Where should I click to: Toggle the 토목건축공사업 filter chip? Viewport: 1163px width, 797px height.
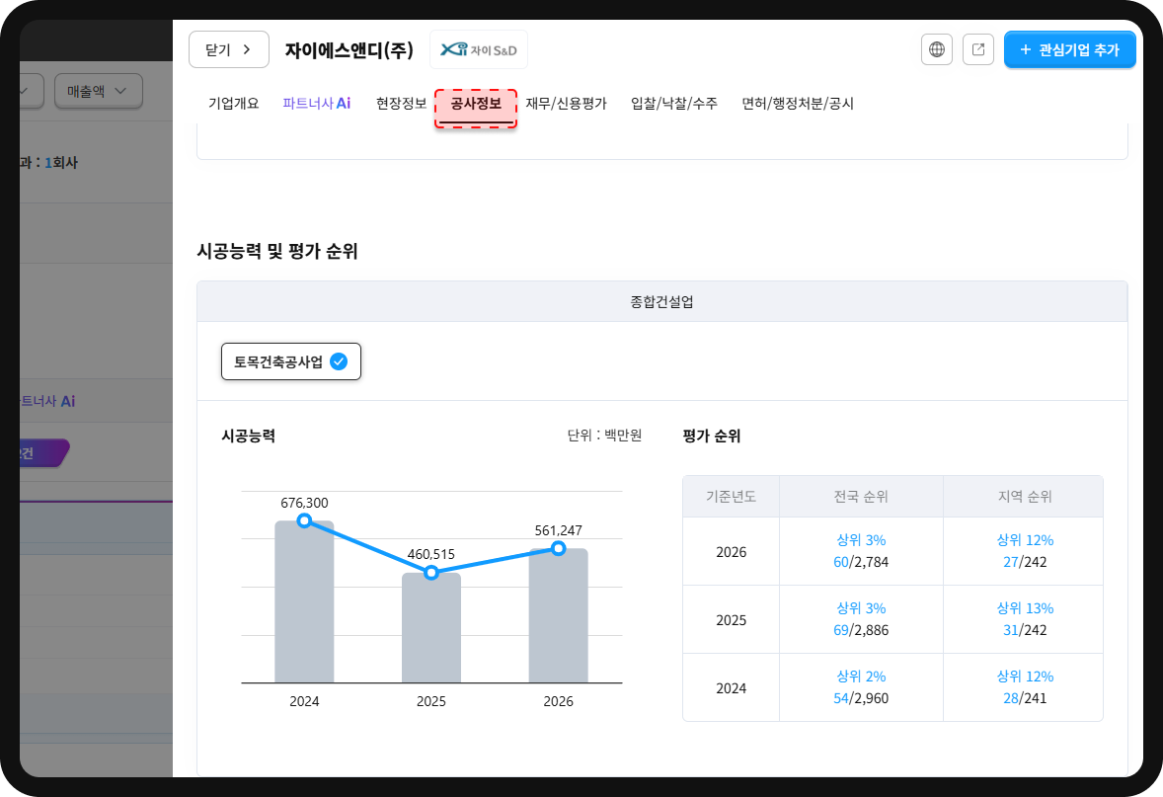point(290,361)
